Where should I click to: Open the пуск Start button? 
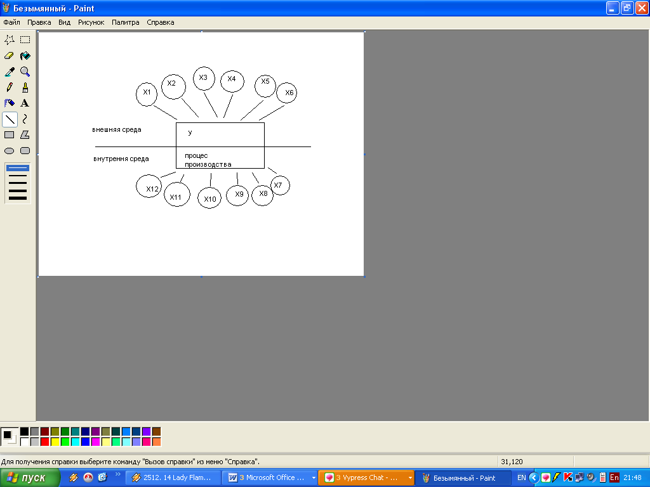tap(30, 478)
